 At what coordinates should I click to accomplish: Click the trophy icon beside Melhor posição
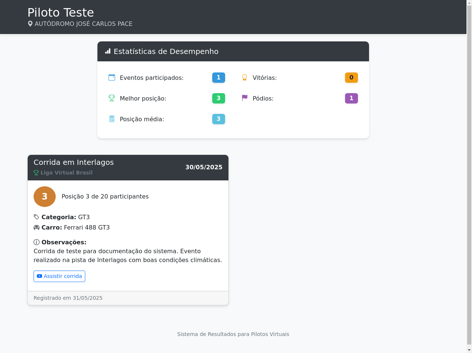(112, 98)
